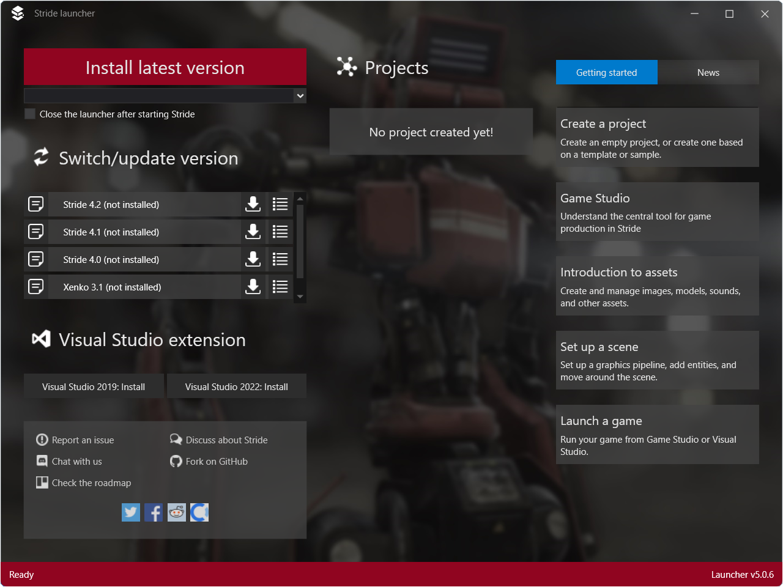Click the No project created yet! box
Viewport: 783px width, 587px height.
pos(431,132)
